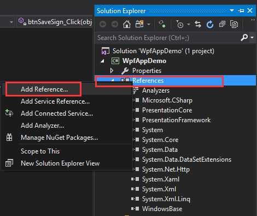257x216 pixels.
Task: Select Manage NuGet Packages... menu entry
Action: point(59,138)
